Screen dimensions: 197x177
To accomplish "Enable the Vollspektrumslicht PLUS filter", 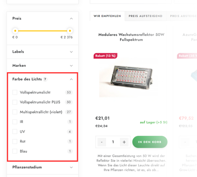I will (15, 102).
